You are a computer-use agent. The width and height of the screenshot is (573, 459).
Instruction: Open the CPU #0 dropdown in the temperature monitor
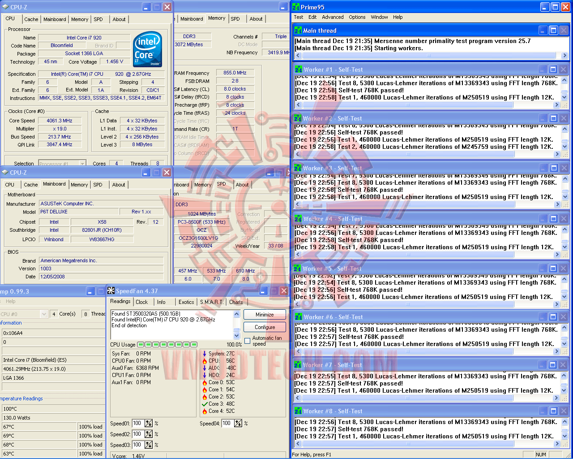(x=44, y=314)
